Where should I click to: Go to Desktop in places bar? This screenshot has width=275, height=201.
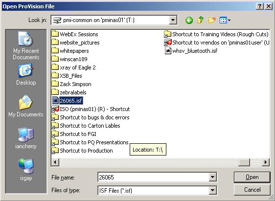26,74
